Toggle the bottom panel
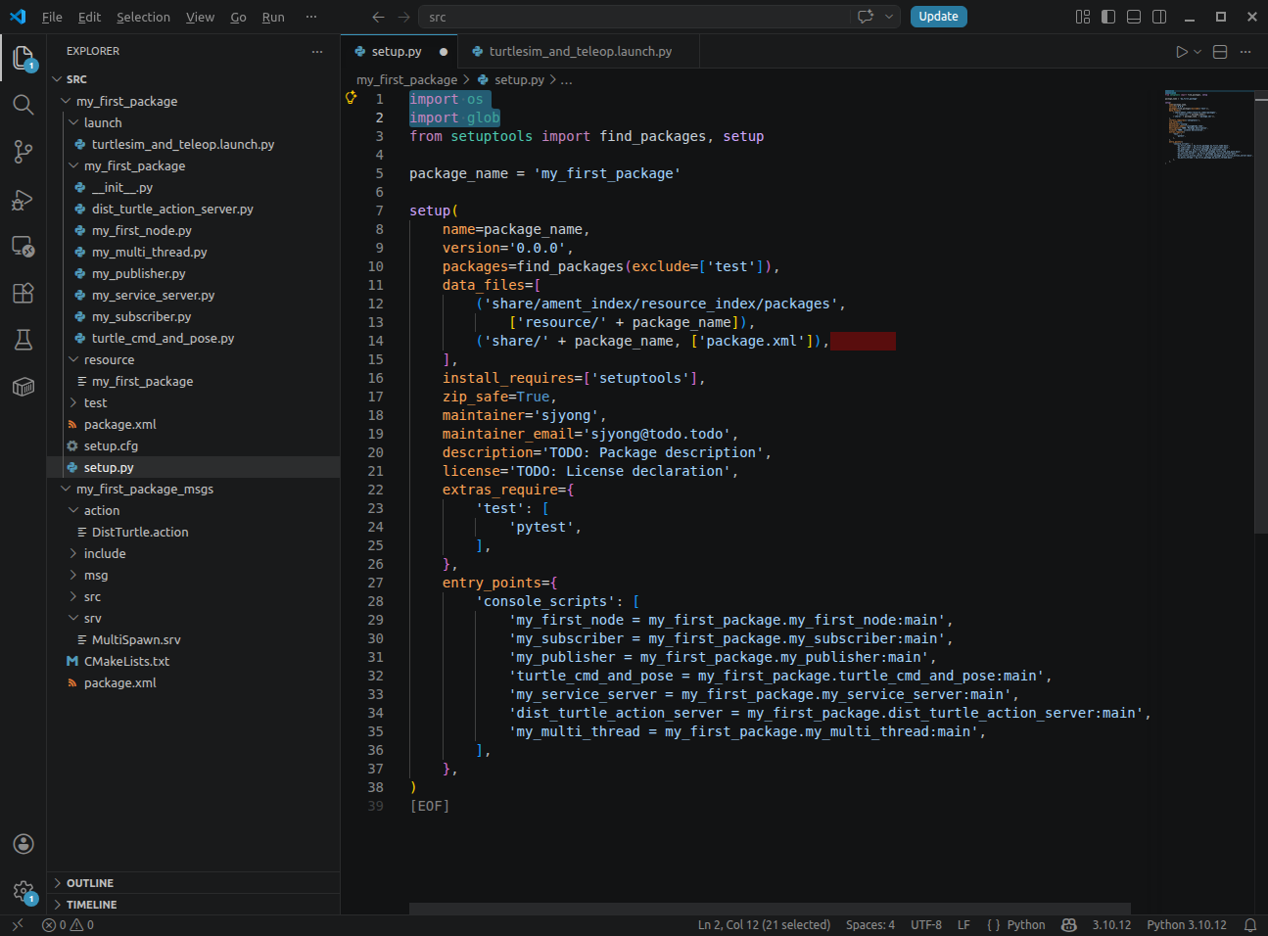The height and width of the screenshot is (936, 1268). (1134, 17)
